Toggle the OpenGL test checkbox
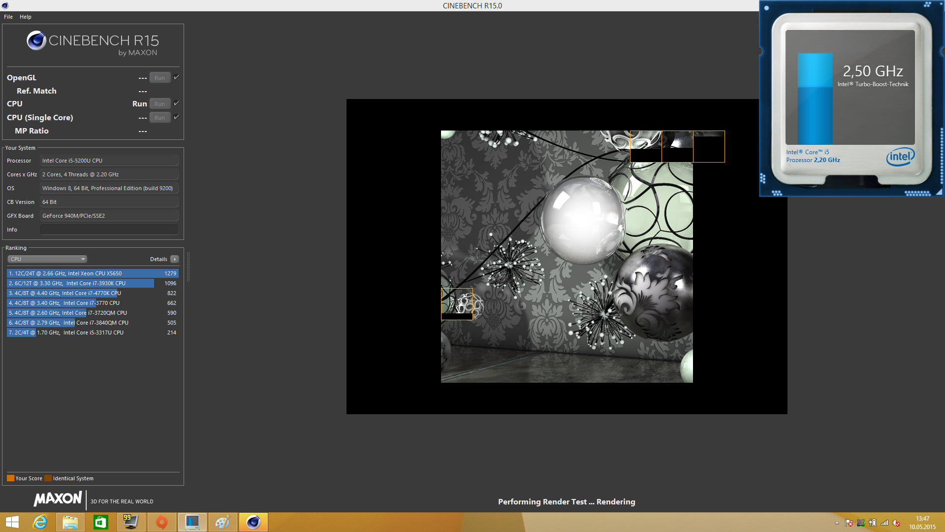Image resolution: width=945 pixels, height=532 pixels. pos(176,77)
